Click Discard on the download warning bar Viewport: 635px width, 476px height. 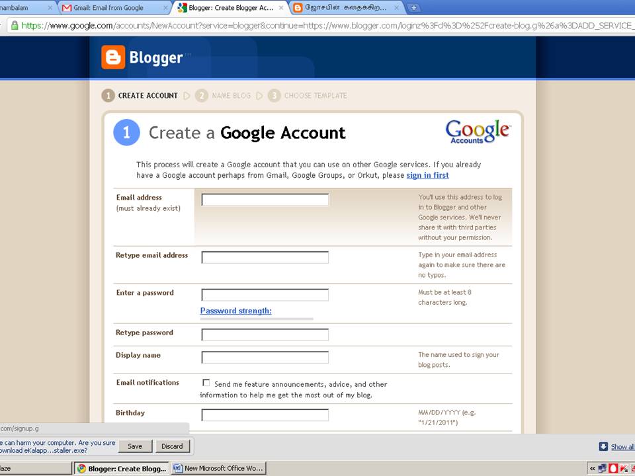[x=172, y=446]
